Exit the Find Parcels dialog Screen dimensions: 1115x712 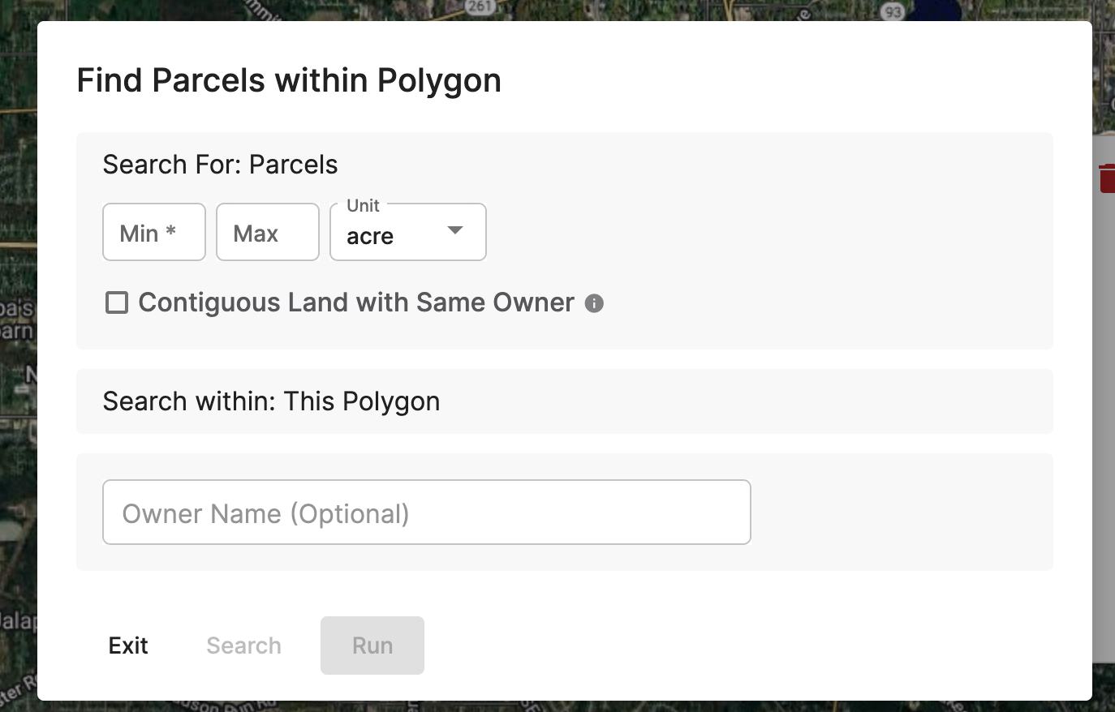(x=127, y=646)
